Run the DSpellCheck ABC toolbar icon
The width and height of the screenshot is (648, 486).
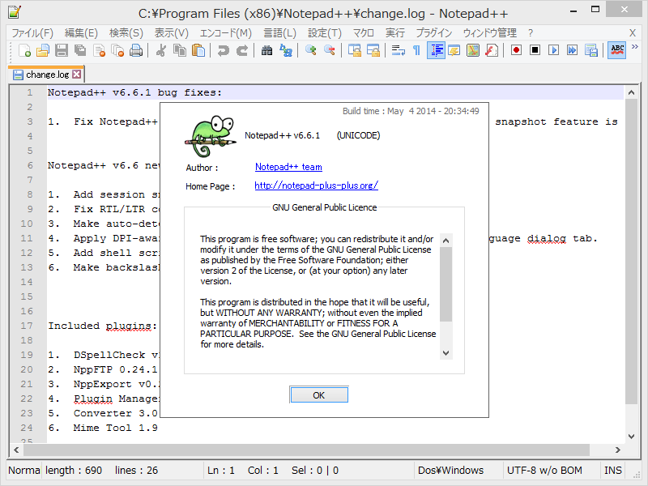click(x=617, y=49)
